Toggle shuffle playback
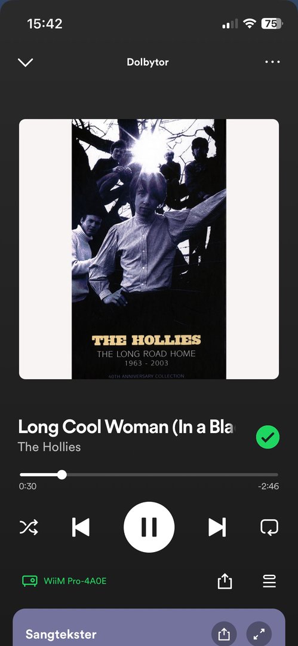This screenshot has height=646, width=298. [29, 527]
